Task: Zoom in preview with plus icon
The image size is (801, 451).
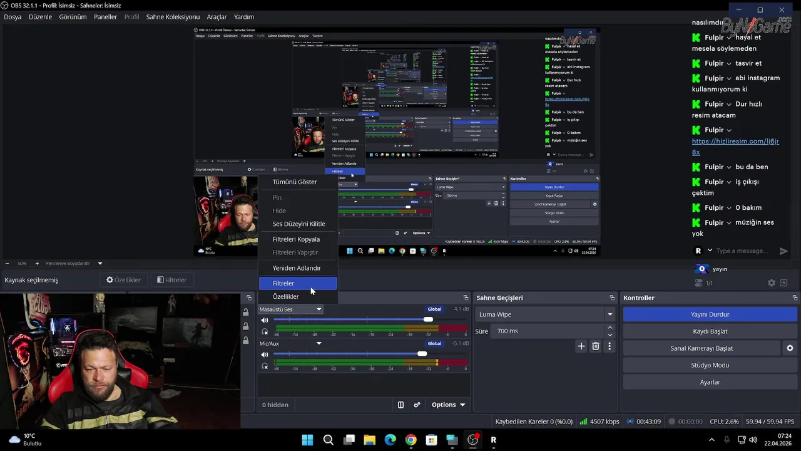Action: coord(37,263)
